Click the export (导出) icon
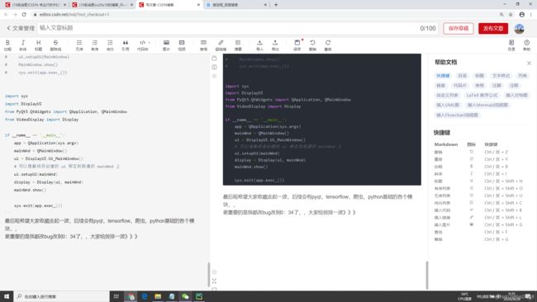This screenshot has height=302, width=537. coord(275,45)
